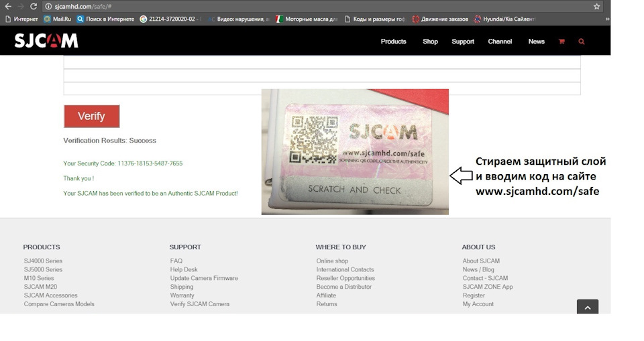Image resolution: width=644 pixels, height=341 pixels.
Task: Open the Движение заказов bookmark
Action: point(440,19)
